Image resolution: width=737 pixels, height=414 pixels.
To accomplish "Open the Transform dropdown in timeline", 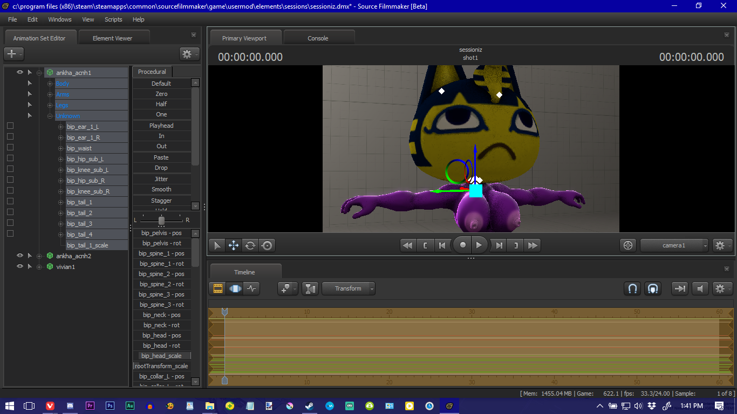I will point(349,288).
